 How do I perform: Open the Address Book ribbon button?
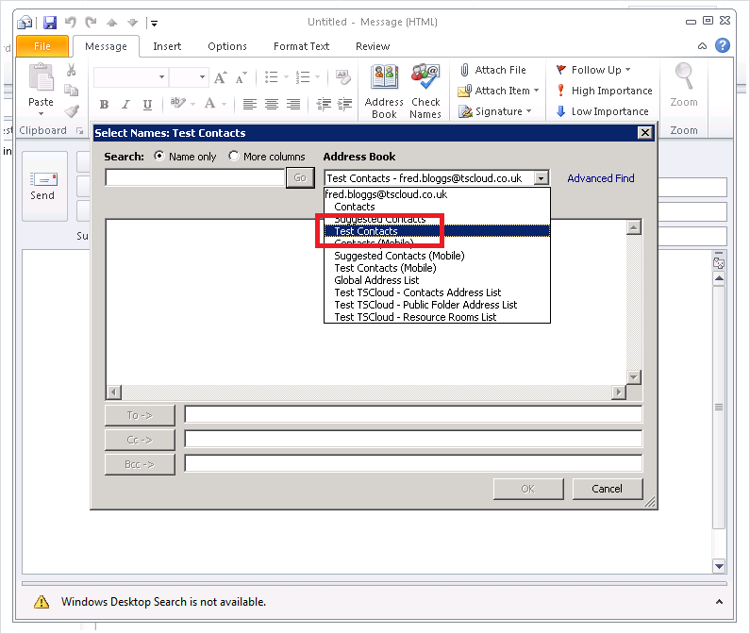click(x=384, y=91)
